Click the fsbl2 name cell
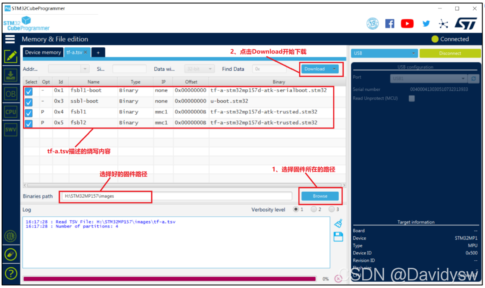 coord(78,123)
